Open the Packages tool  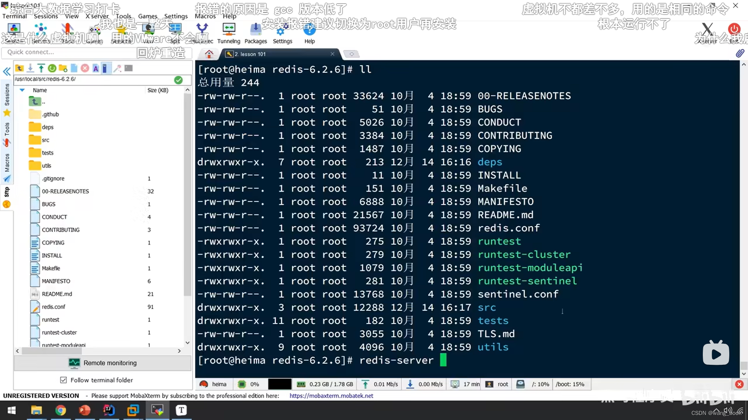(256, 33)
